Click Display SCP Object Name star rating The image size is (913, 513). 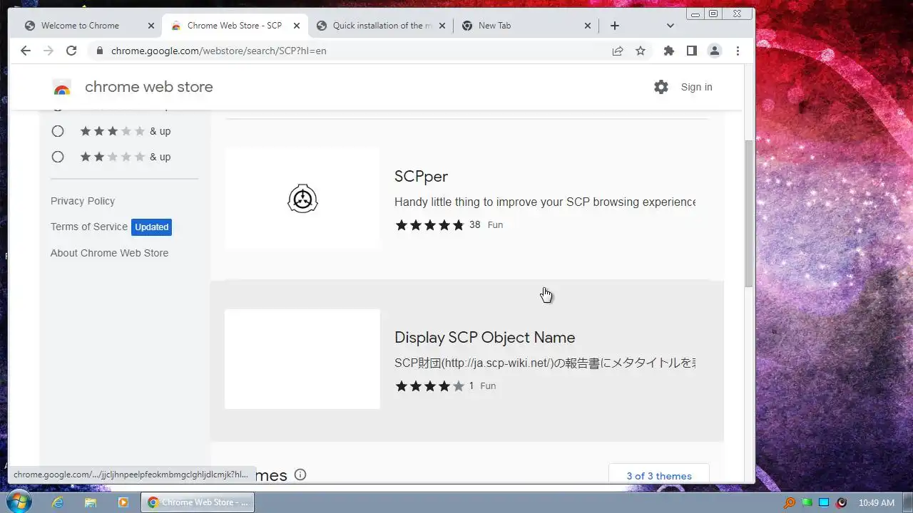point(429,386)
